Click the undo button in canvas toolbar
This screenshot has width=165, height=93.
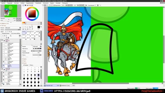(x=45, y=5)
